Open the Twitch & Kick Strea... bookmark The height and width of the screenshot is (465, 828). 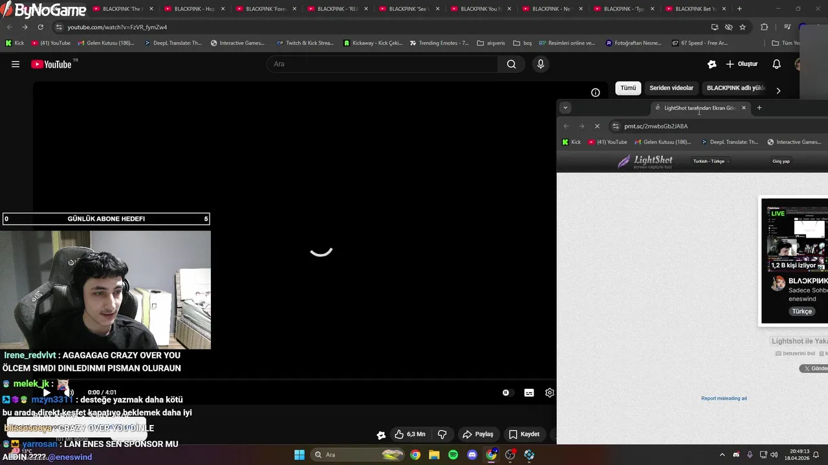tap(305, 43)
